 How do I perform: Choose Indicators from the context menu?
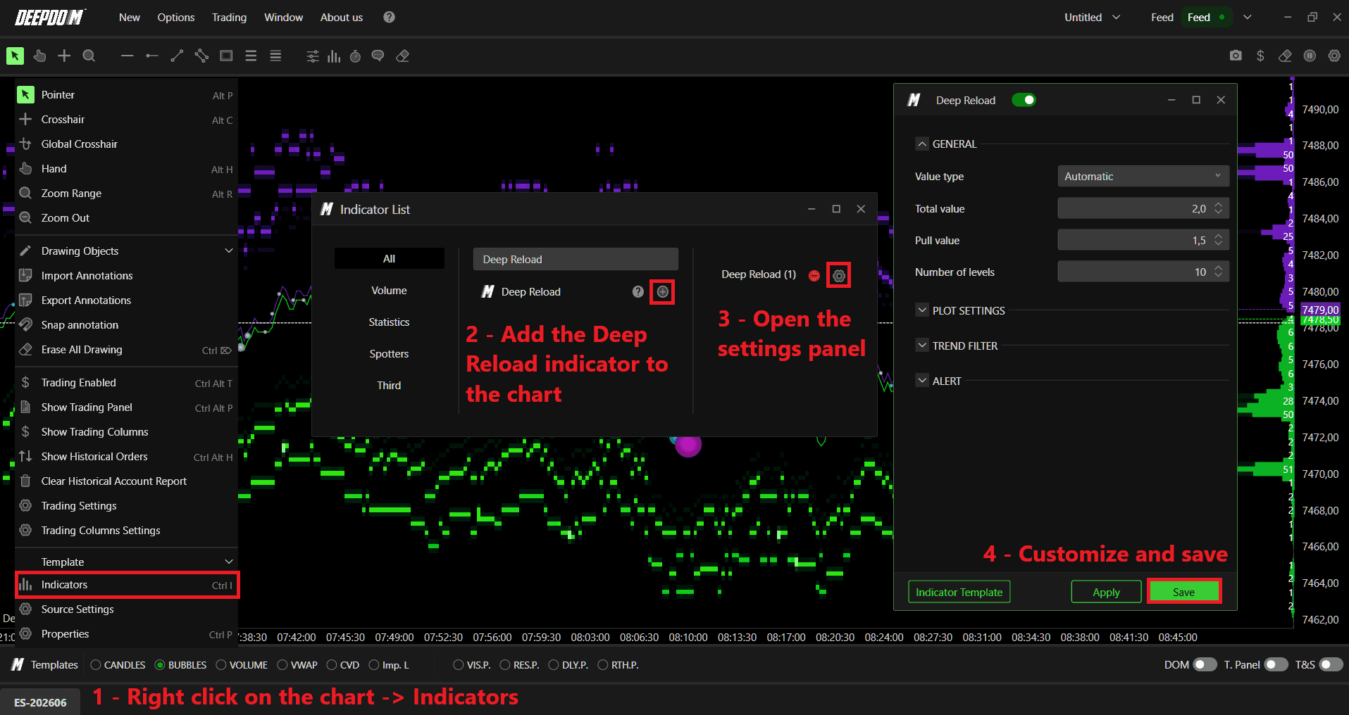[x=127, y=585]
